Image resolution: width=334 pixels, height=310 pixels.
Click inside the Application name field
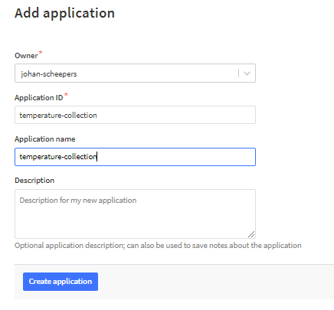click(x=135, y=157)
